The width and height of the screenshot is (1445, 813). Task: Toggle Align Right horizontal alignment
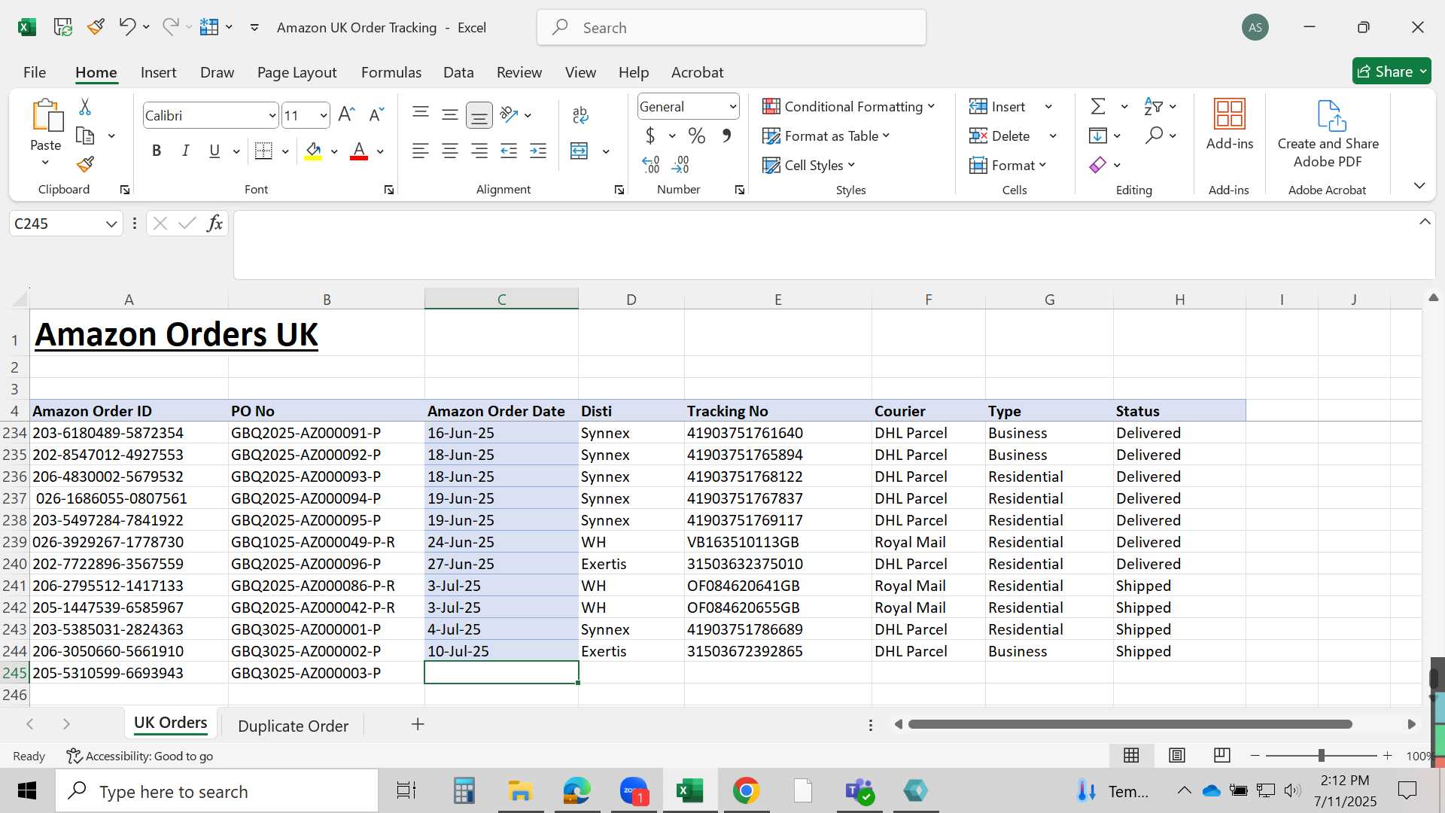point(479,151)
